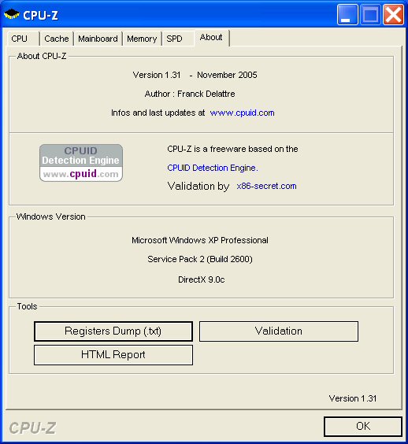The width and height of the screenshot is (408, 444).
Task: Switch to the CPU tab
Action: 23,39
